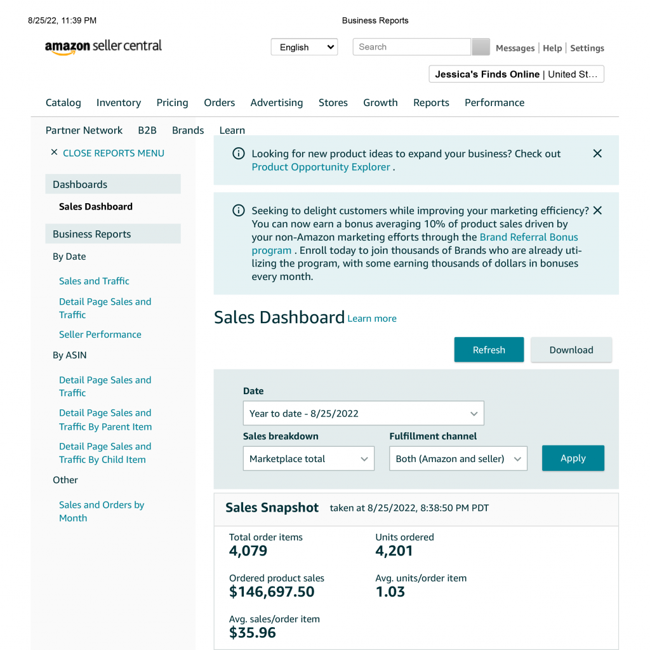Open the Advertising menu
Viewport: 650px width, 650px height.
pyautogui.click(x=277, y=102)
